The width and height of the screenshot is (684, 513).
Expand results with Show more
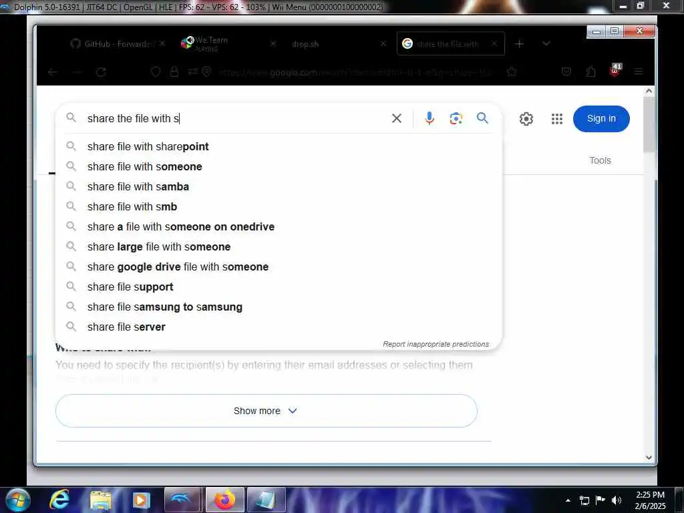click(266, 411)
